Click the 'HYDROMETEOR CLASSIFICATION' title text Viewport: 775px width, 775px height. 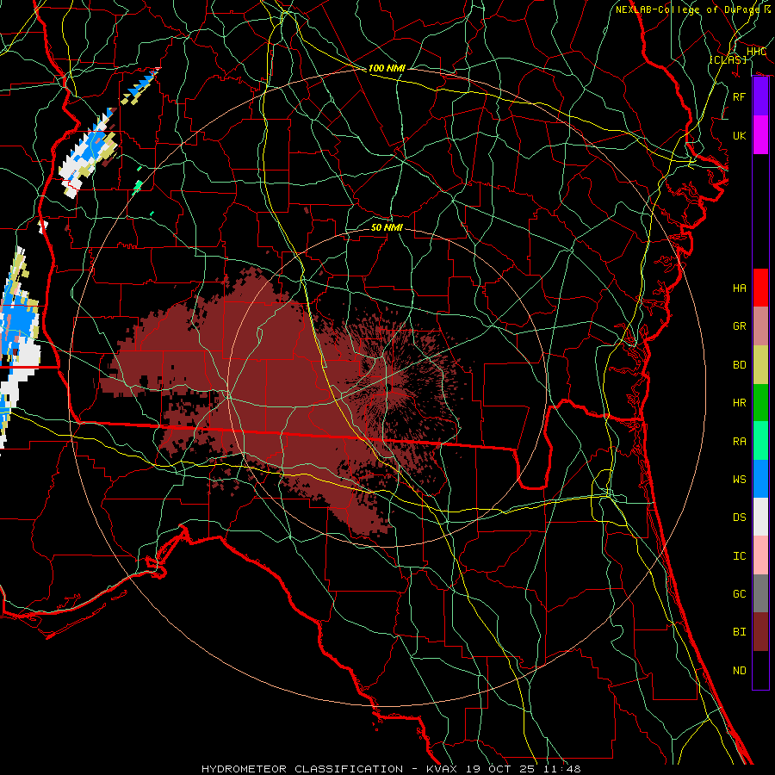click(x=302, y=769)
